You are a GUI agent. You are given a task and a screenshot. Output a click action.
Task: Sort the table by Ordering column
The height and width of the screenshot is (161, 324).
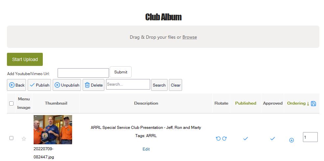point(296,103)
